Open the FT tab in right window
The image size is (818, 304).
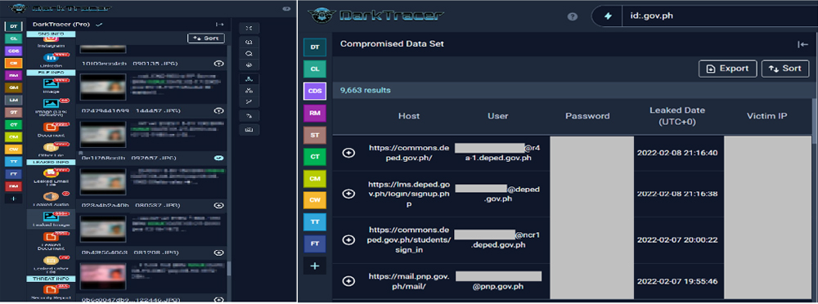click(315, 244)
